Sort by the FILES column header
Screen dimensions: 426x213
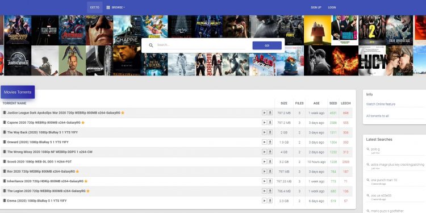coord(299,103)
